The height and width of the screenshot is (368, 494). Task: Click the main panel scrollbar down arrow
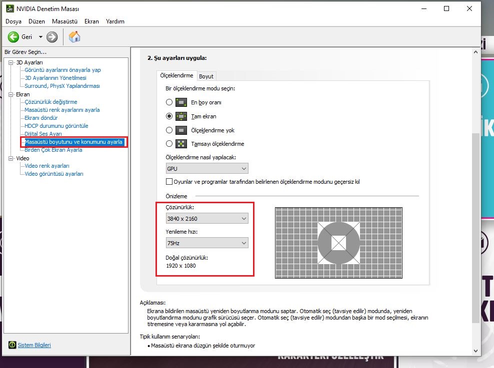[x=475, y=351]
